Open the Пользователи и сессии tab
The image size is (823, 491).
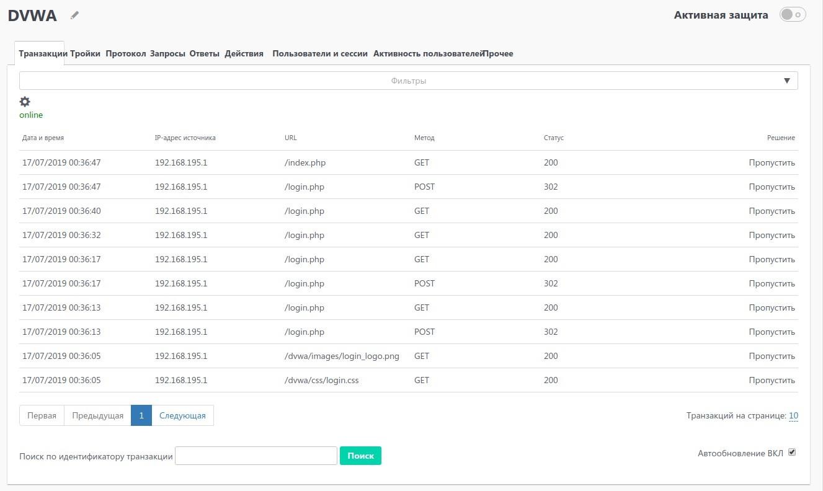[x=320, y=53]
